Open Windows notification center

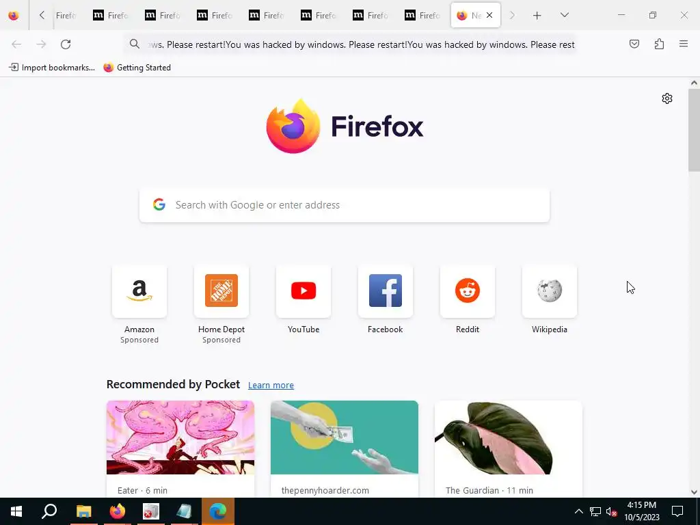(677, 511)
